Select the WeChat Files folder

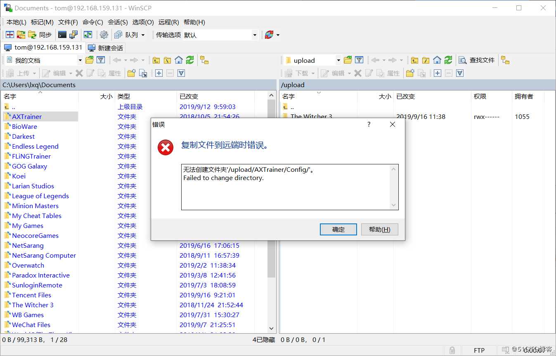(x=31, y=325)
